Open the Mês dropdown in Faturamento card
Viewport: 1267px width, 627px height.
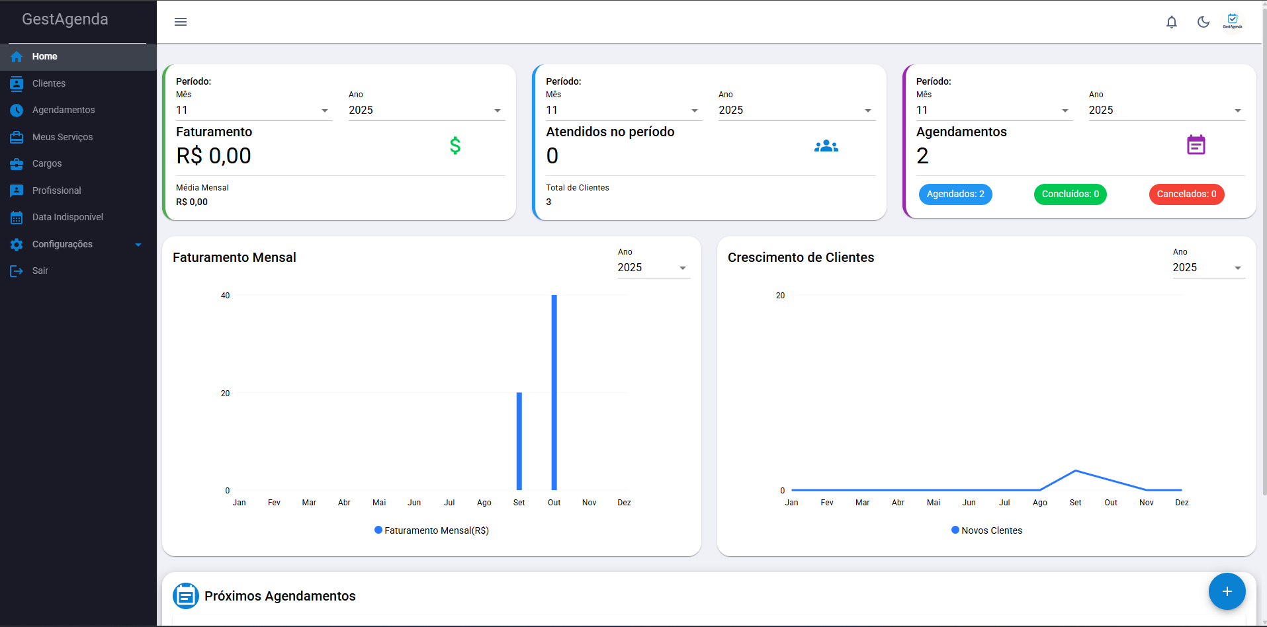253,110
